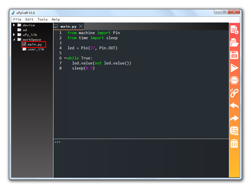This screenshot has width=251, height=189.
Task: Click 'from time import sleep' line
Action: pyautogui.click(x=93, y=38)
